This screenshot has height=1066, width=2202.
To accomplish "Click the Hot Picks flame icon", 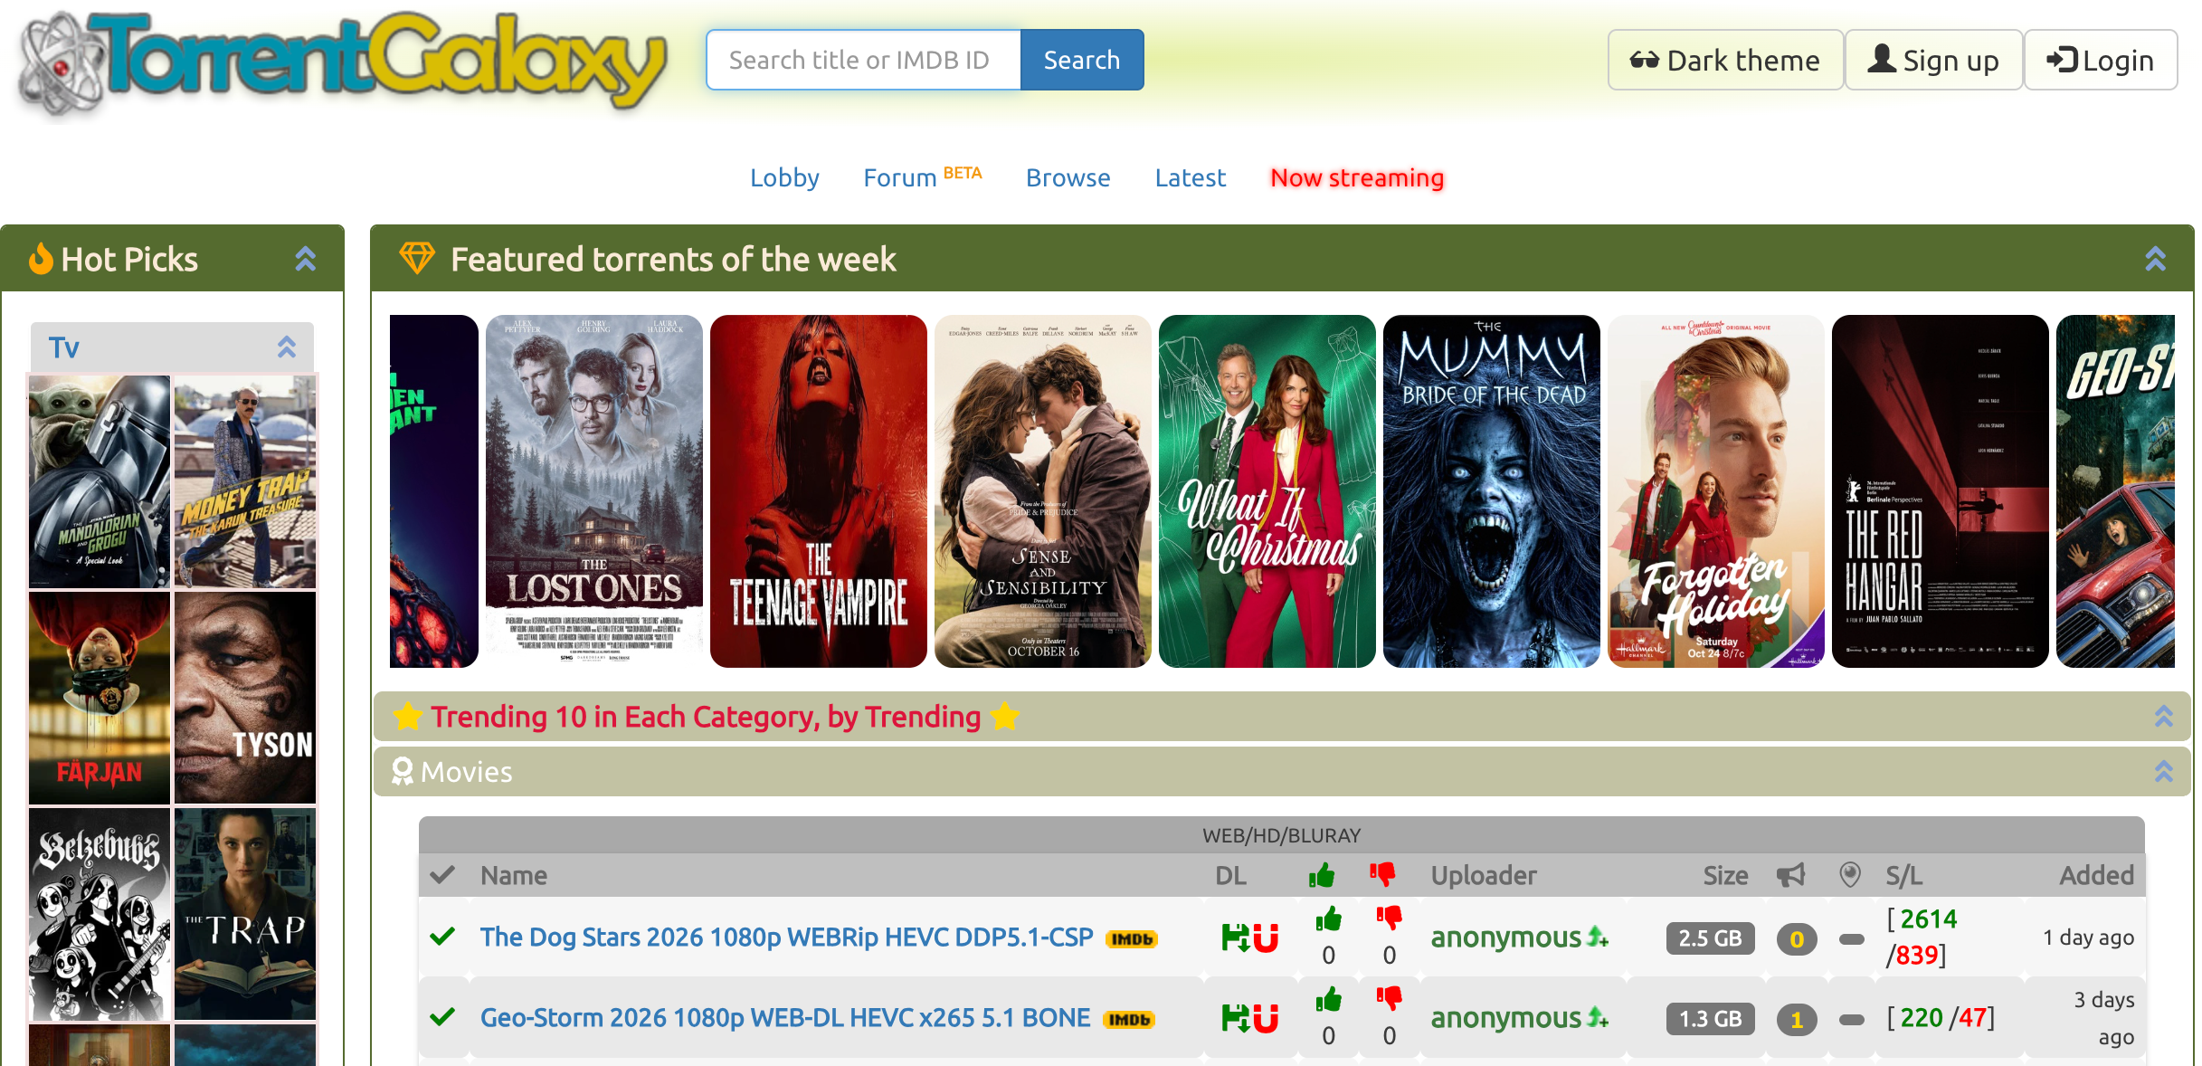I will tap(41, 259).
